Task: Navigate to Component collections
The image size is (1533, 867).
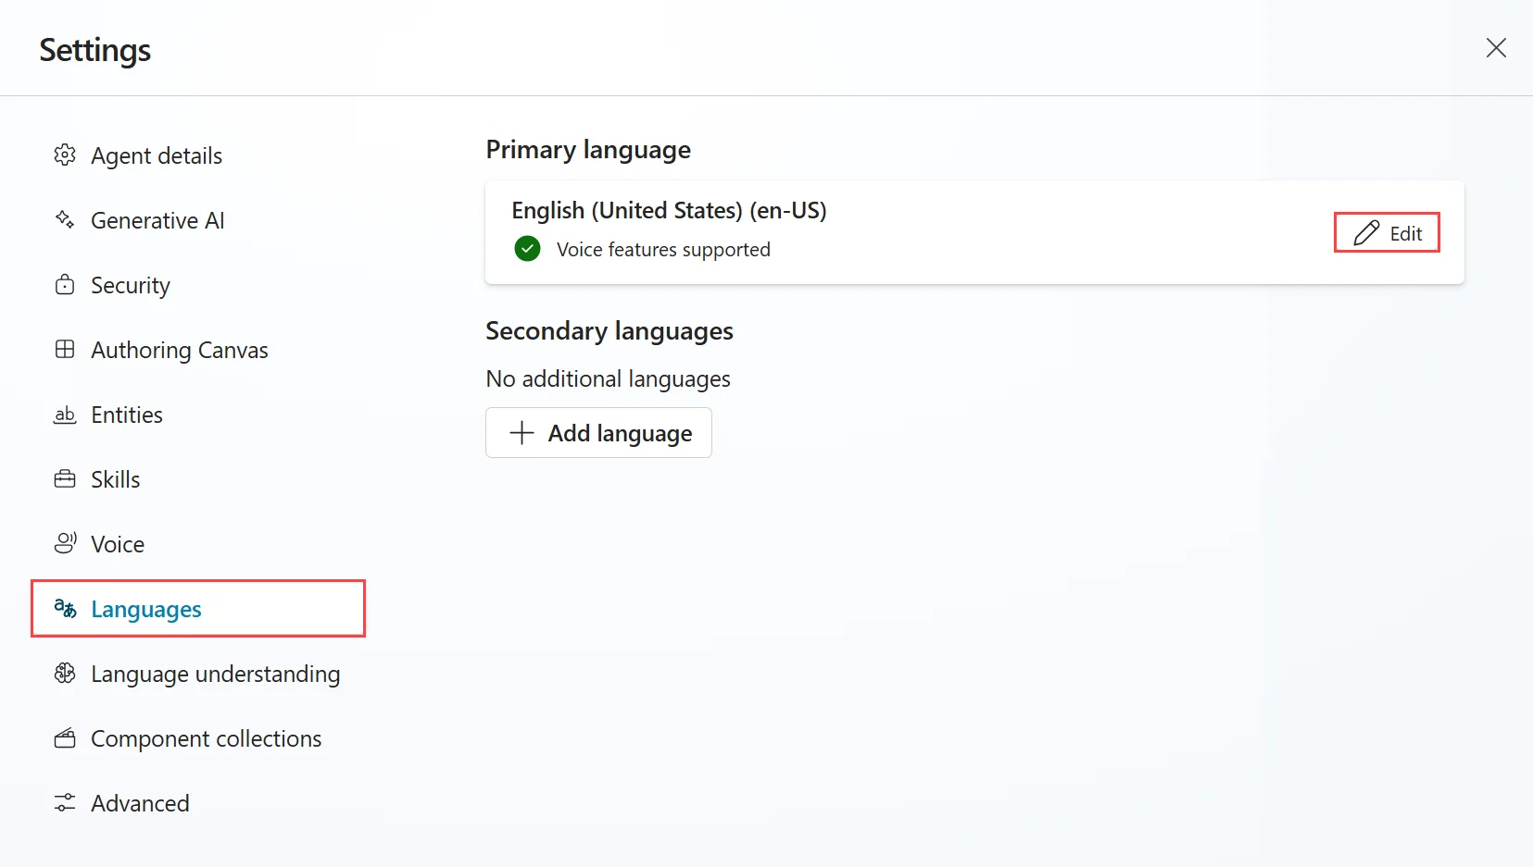Action: tap(206, 738)
